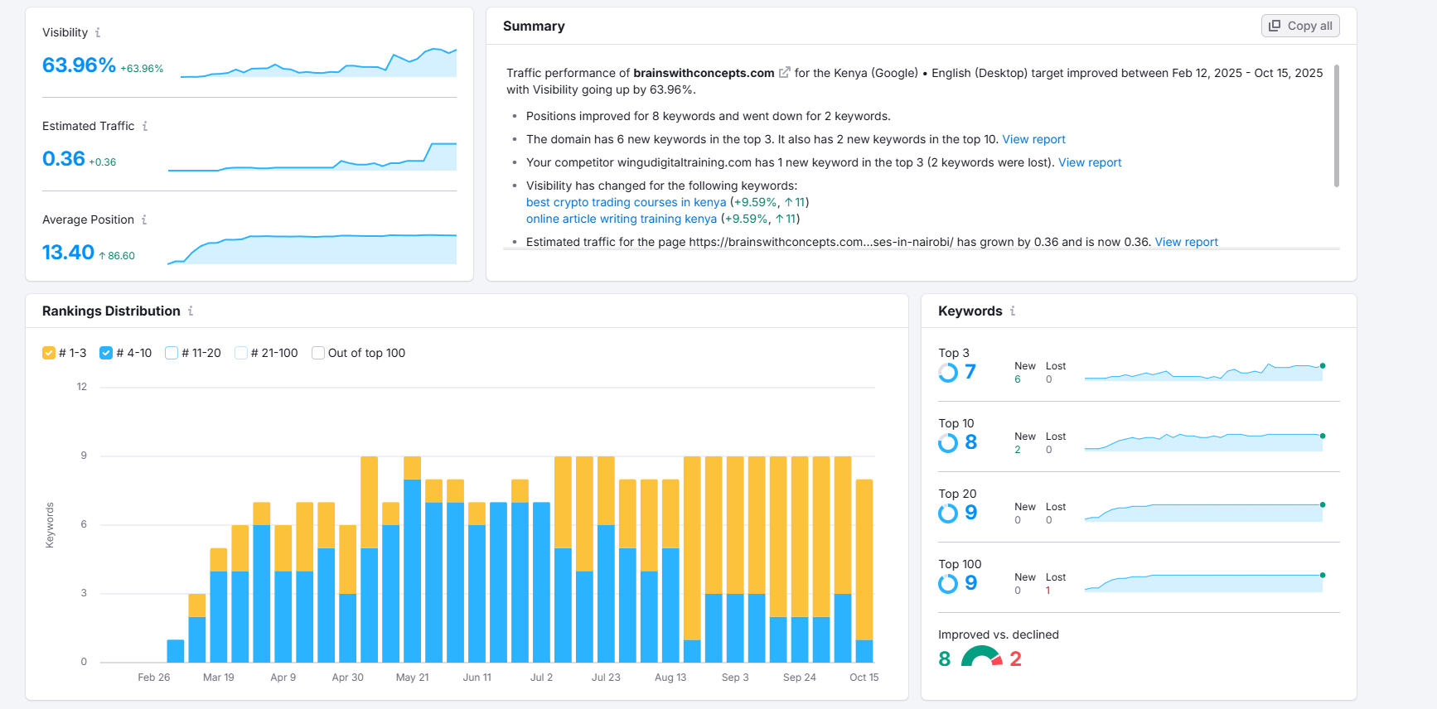
Task: Uncheck the # 4-10 rankings checkbox
Action: (106, 353)
